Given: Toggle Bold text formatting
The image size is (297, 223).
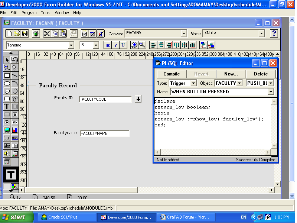Looking at the screenshot, I should point(108,45).
